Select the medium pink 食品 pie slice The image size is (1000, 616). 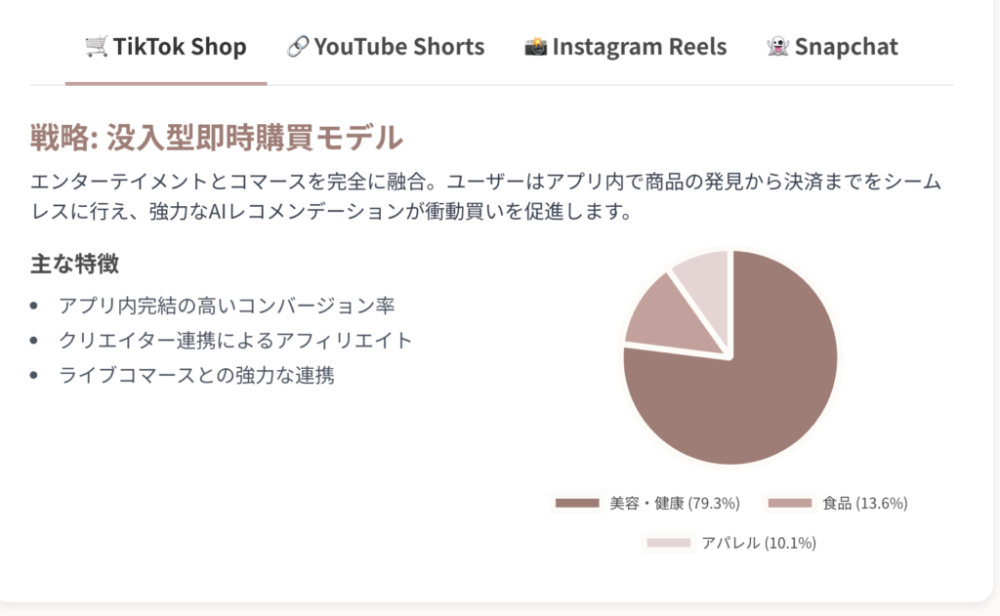670,319
